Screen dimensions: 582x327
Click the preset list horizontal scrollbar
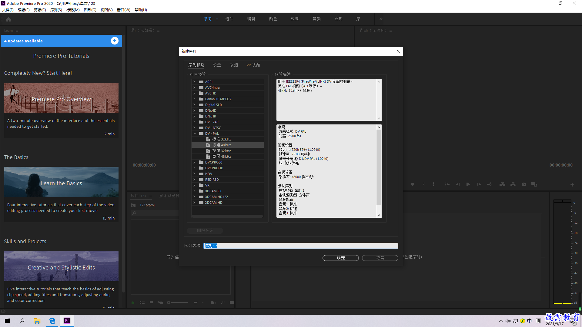tap(227, 216)
